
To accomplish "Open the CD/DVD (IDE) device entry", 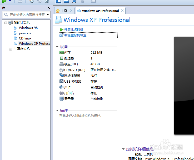I will (x=72, y=70).
